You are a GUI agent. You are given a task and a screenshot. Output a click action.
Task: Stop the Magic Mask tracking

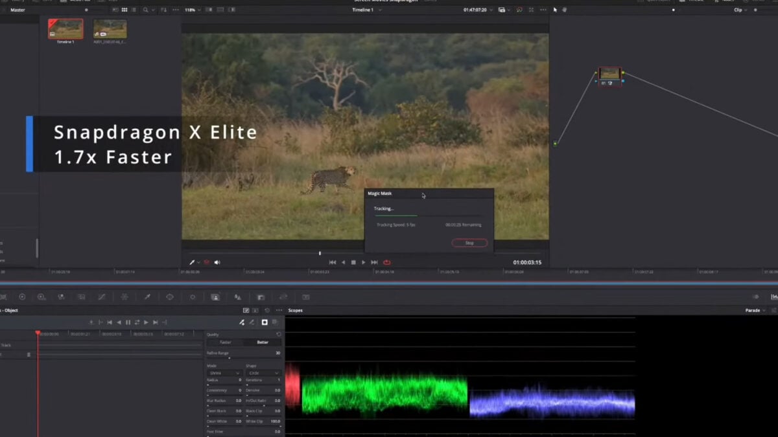(x=469, y=243)
